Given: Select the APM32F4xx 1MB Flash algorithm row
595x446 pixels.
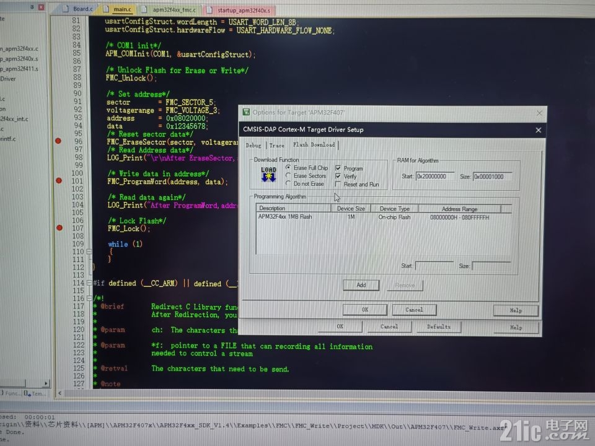Looking at the screenshot, I should coord(383,217).
